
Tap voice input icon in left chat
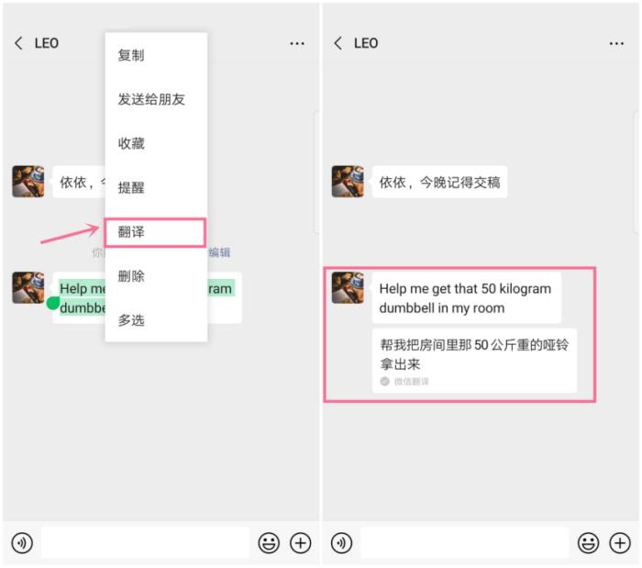click(22, 542)
